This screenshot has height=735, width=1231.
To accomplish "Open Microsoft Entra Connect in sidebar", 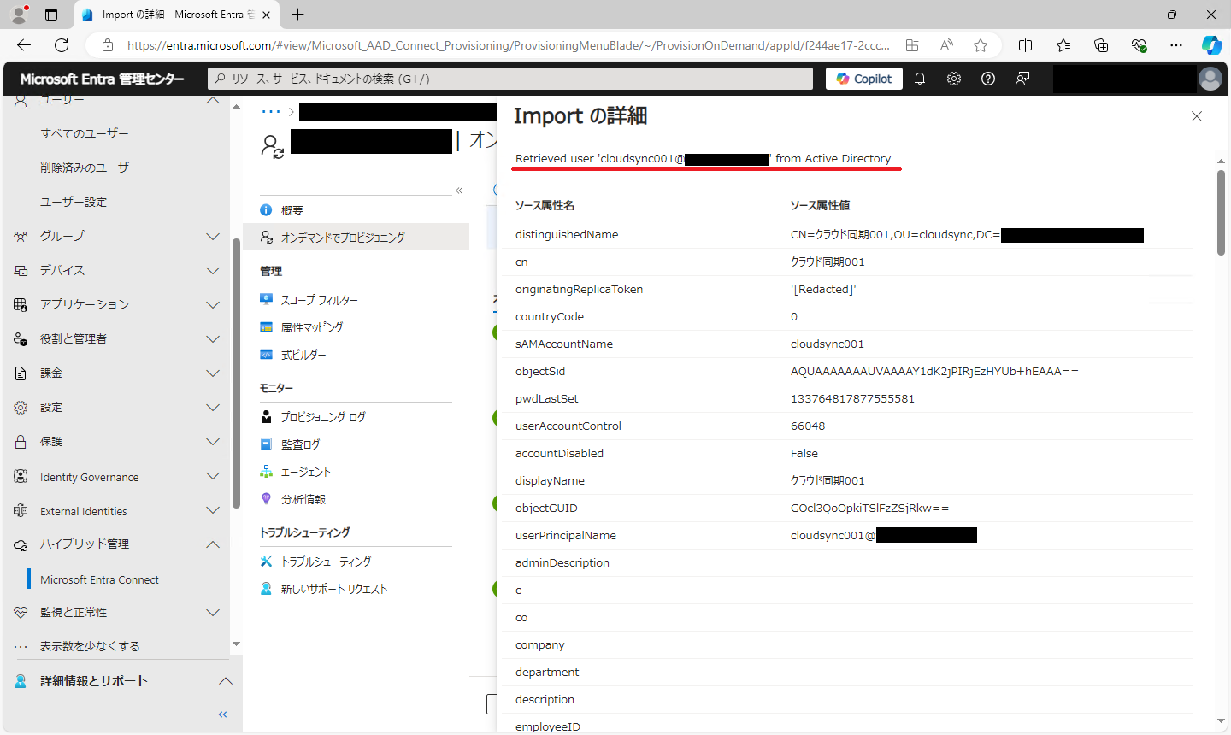I will [99, 579].
